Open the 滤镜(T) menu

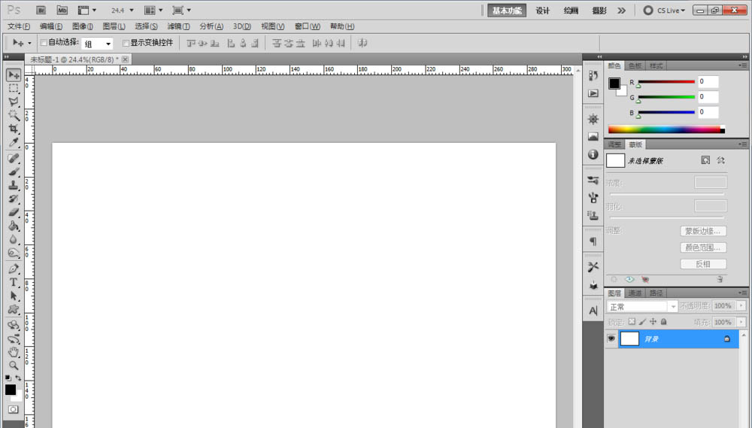pos(178,26)
